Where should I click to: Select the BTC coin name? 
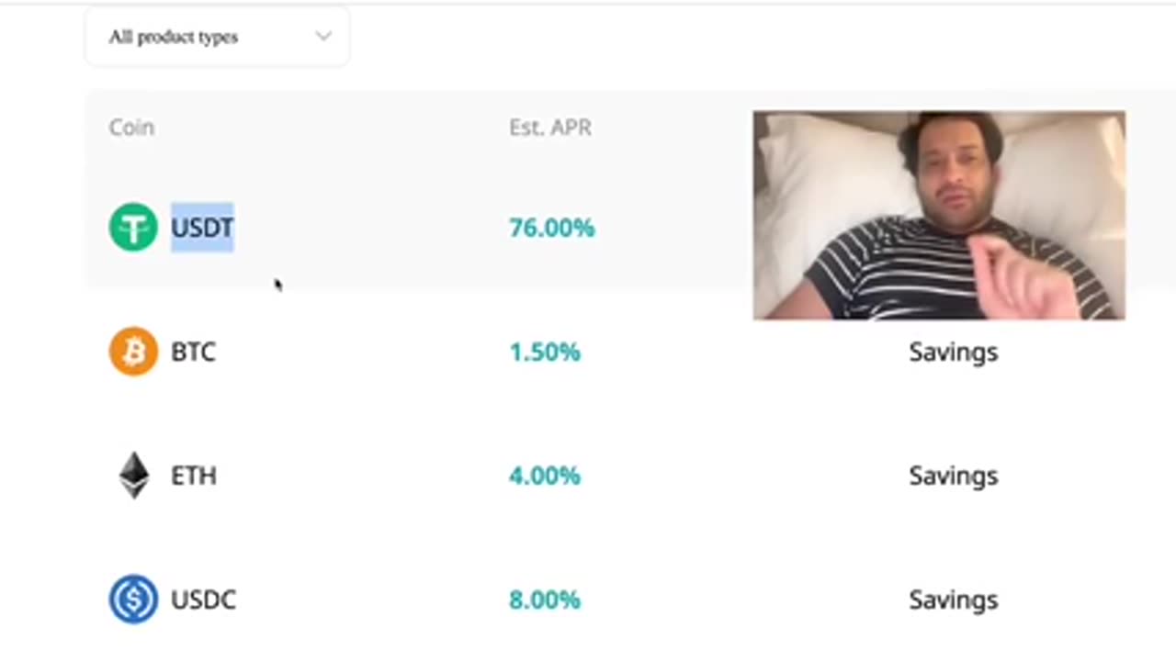click(x=193, y=352)
